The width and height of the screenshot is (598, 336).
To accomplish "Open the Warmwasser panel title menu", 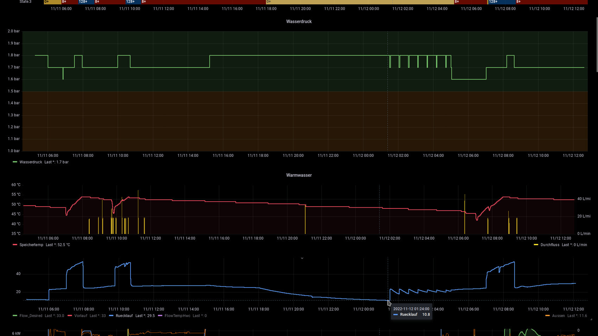I will (299, 175).
